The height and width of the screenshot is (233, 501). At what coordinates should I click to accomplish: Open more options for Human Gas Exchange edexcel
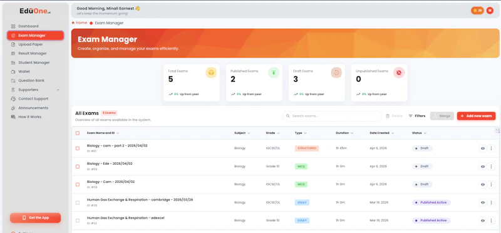coord(492,220)
